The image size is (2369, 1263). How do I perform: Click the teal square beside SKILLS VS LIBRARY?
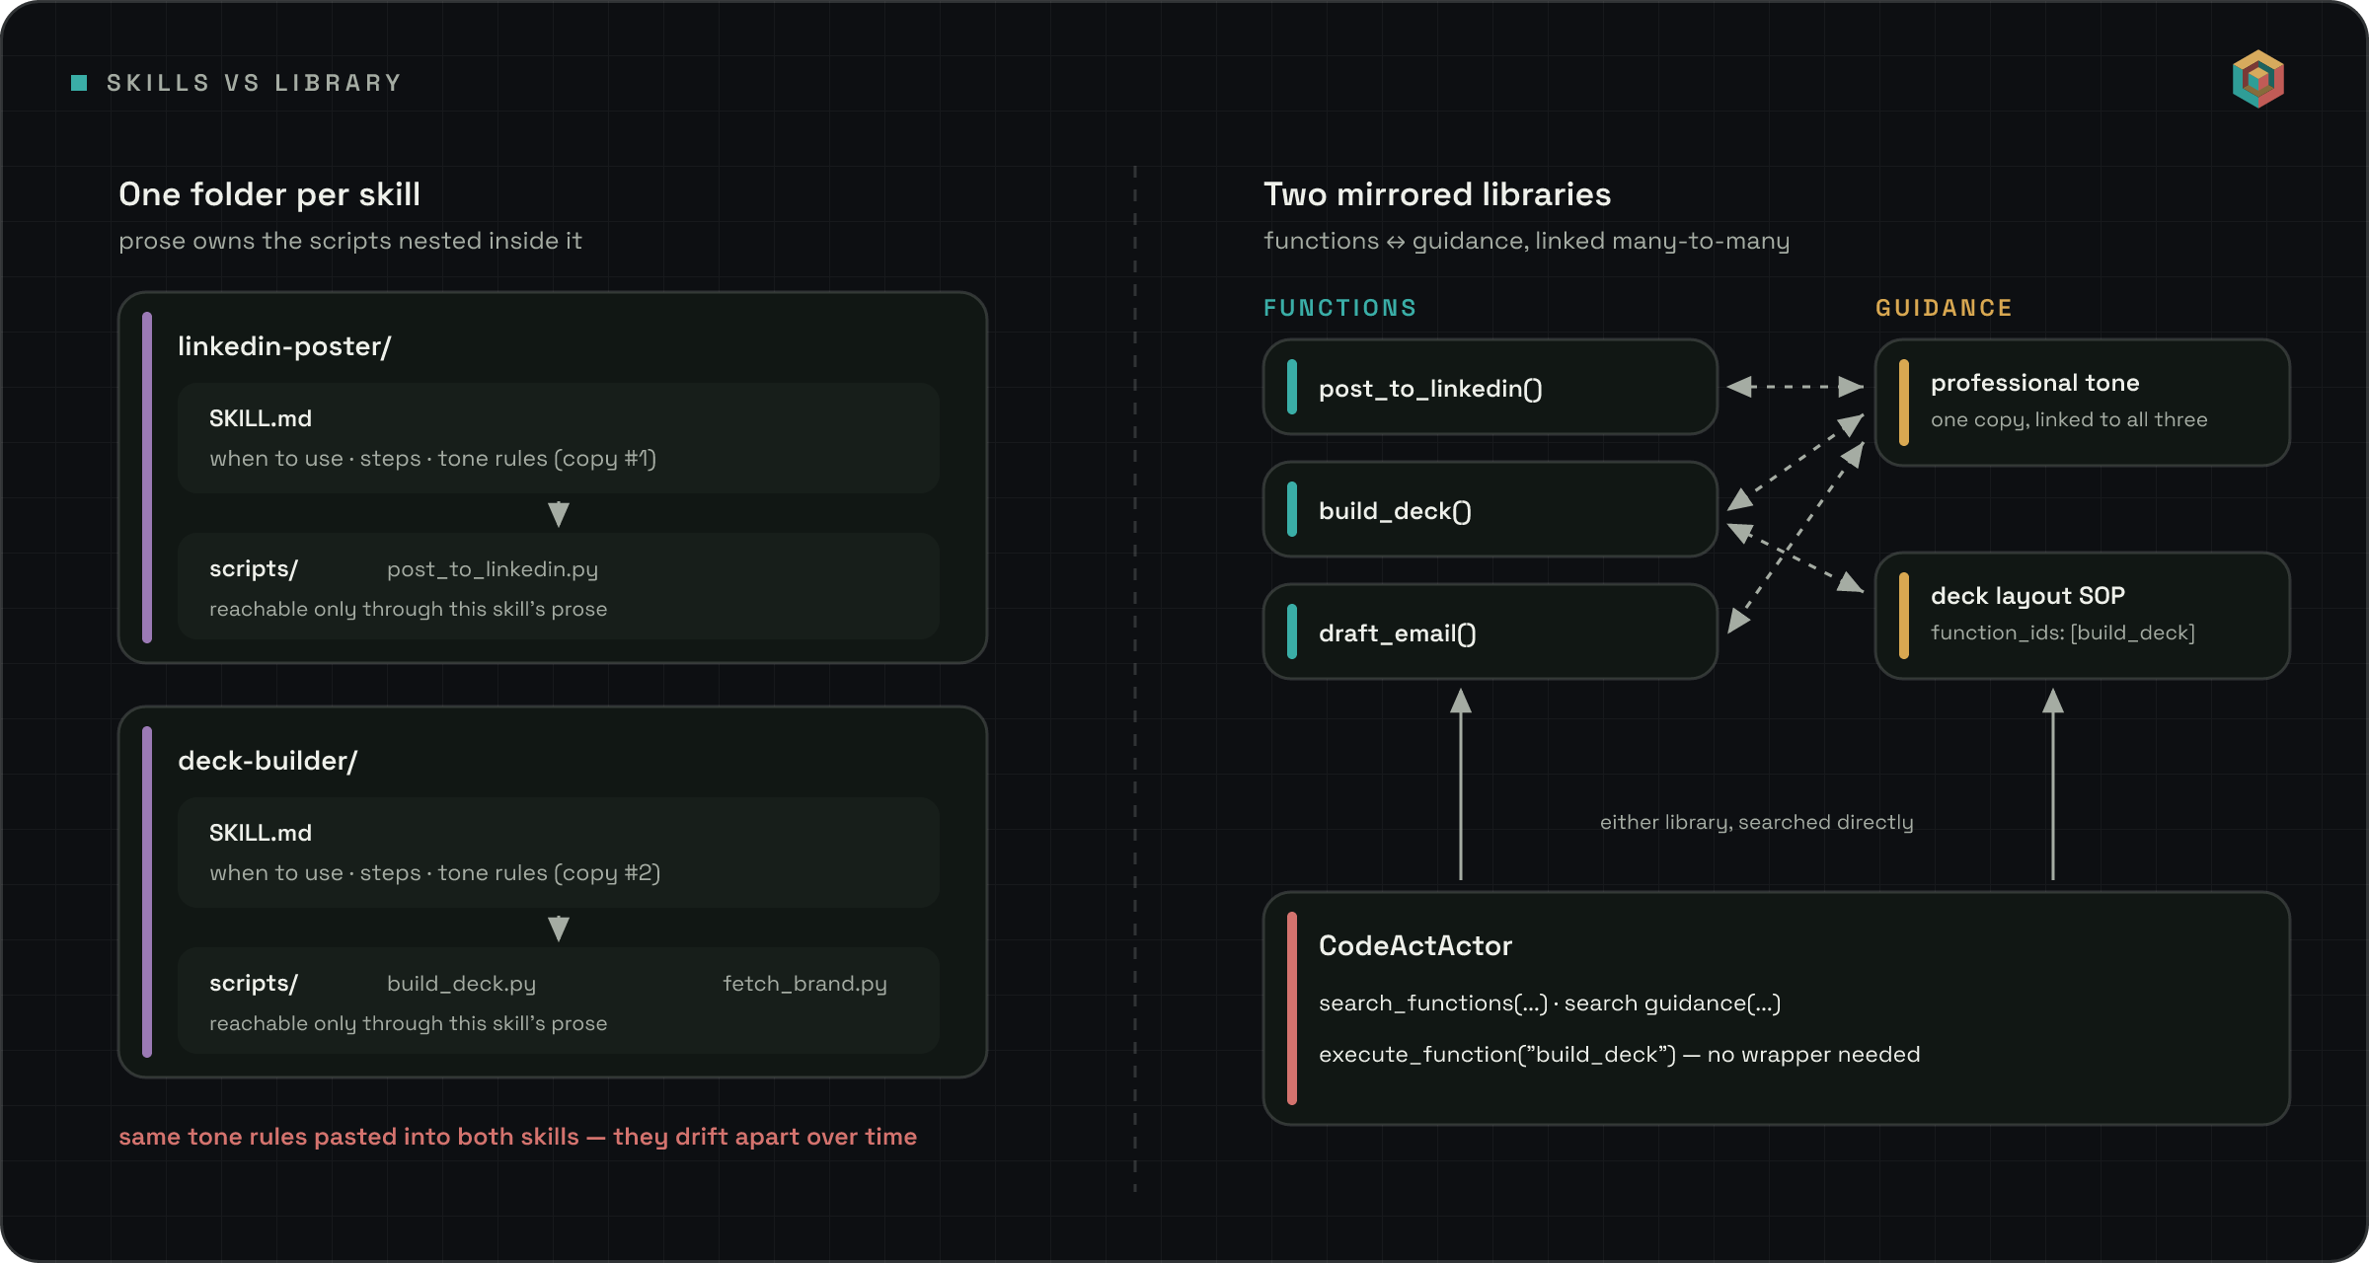coord(80,83)
